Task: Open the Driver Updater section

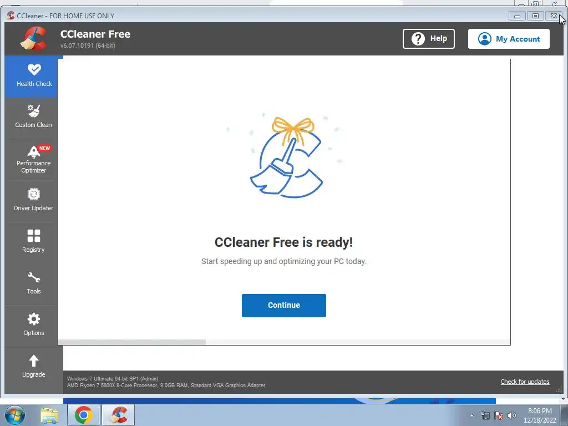Action: (x=33, y=199)
